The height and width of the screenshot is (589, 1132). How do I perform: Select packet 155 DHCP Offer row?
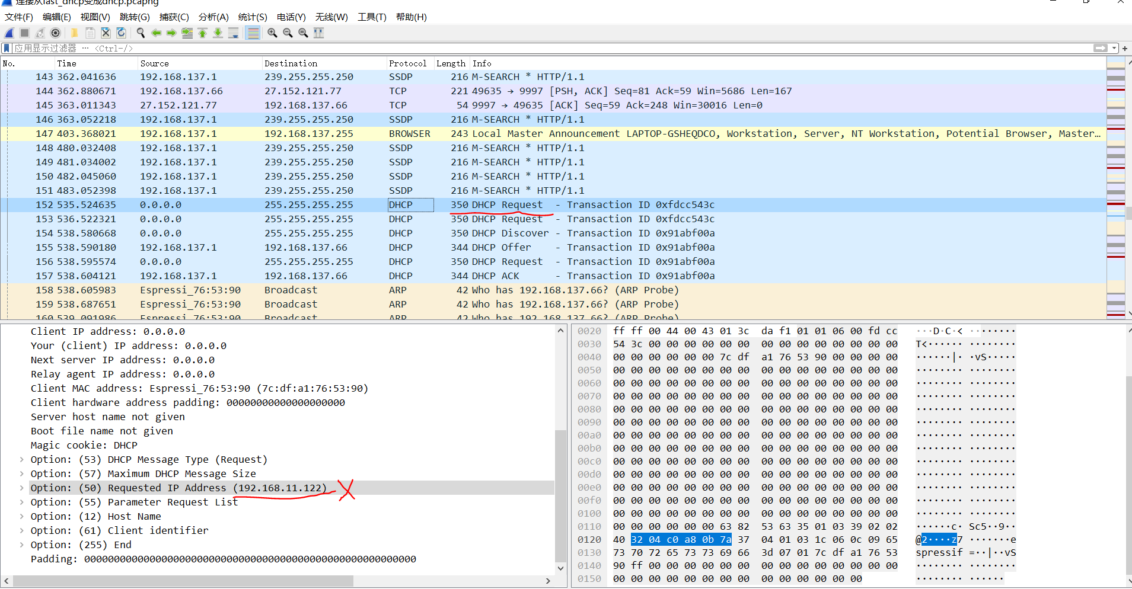coord(553,248)
